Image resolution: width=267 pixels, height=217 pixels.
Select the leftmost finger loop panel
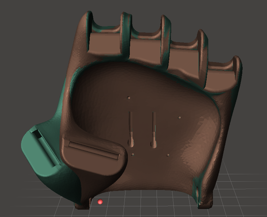tap(105, 43)
